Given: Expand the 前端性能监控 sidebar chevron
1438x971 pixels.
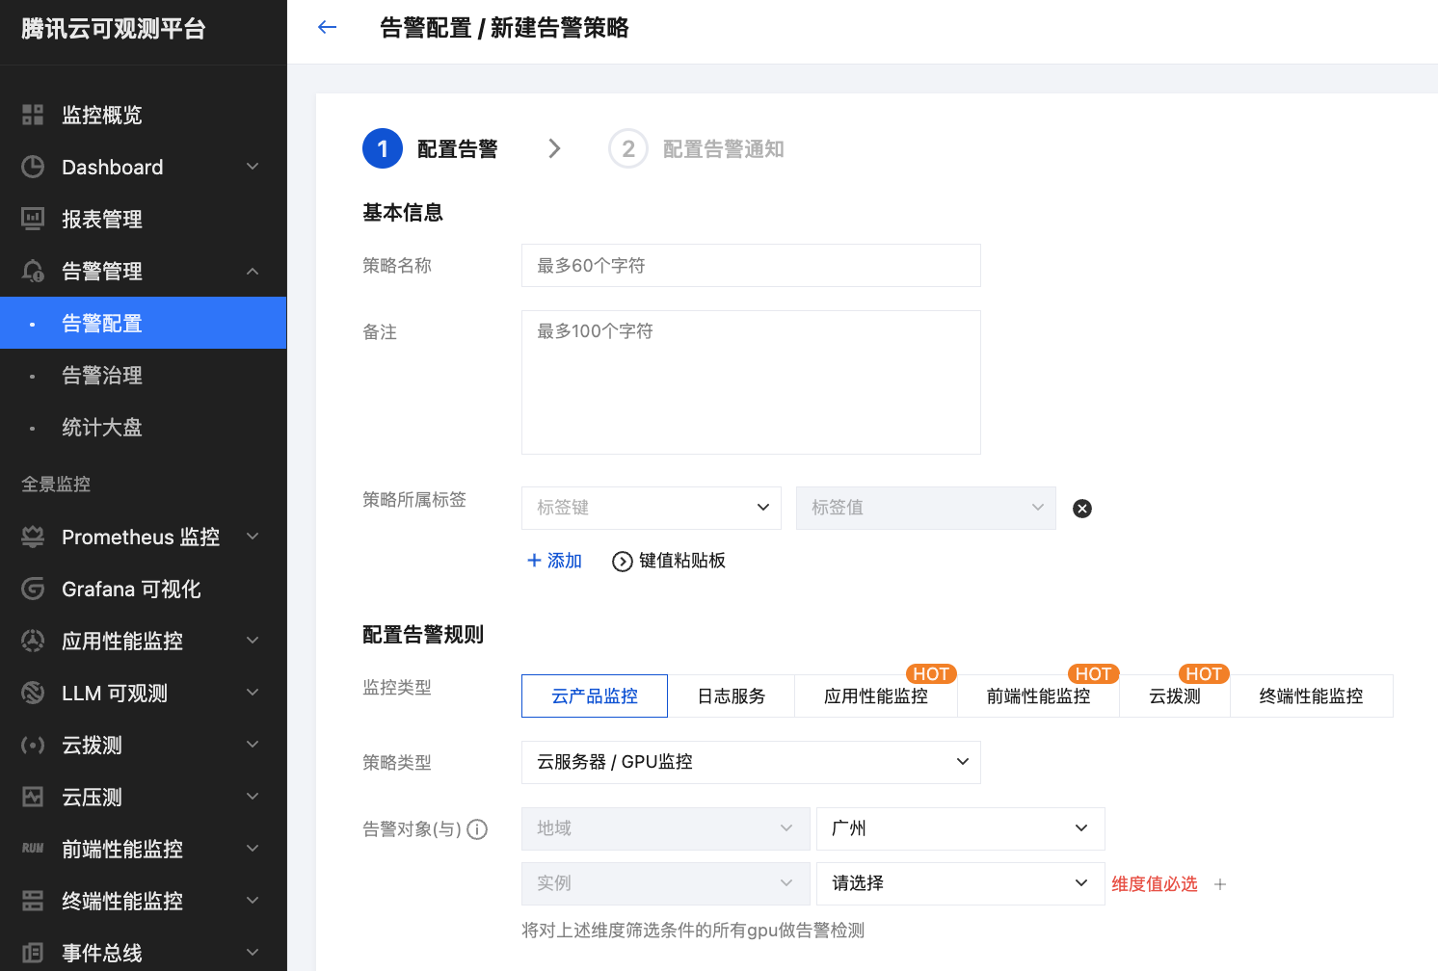Looking at the screenshot, I should [253, 850].
